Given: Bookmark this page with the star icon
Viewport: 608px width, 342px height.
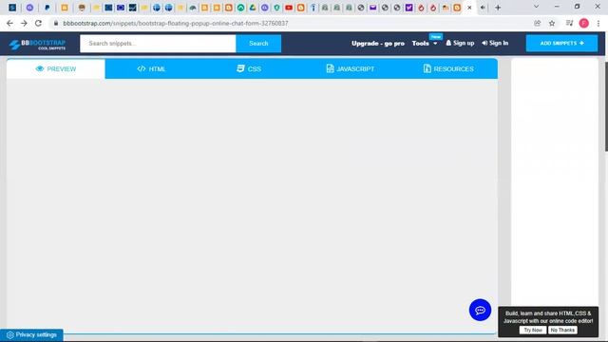Looking at the screenshot, I should 552,23.
